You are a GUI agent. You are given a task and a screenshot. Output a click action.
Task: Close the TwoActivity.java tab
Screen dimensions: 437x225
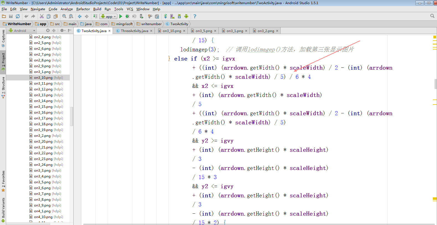(x=110, y=31)
